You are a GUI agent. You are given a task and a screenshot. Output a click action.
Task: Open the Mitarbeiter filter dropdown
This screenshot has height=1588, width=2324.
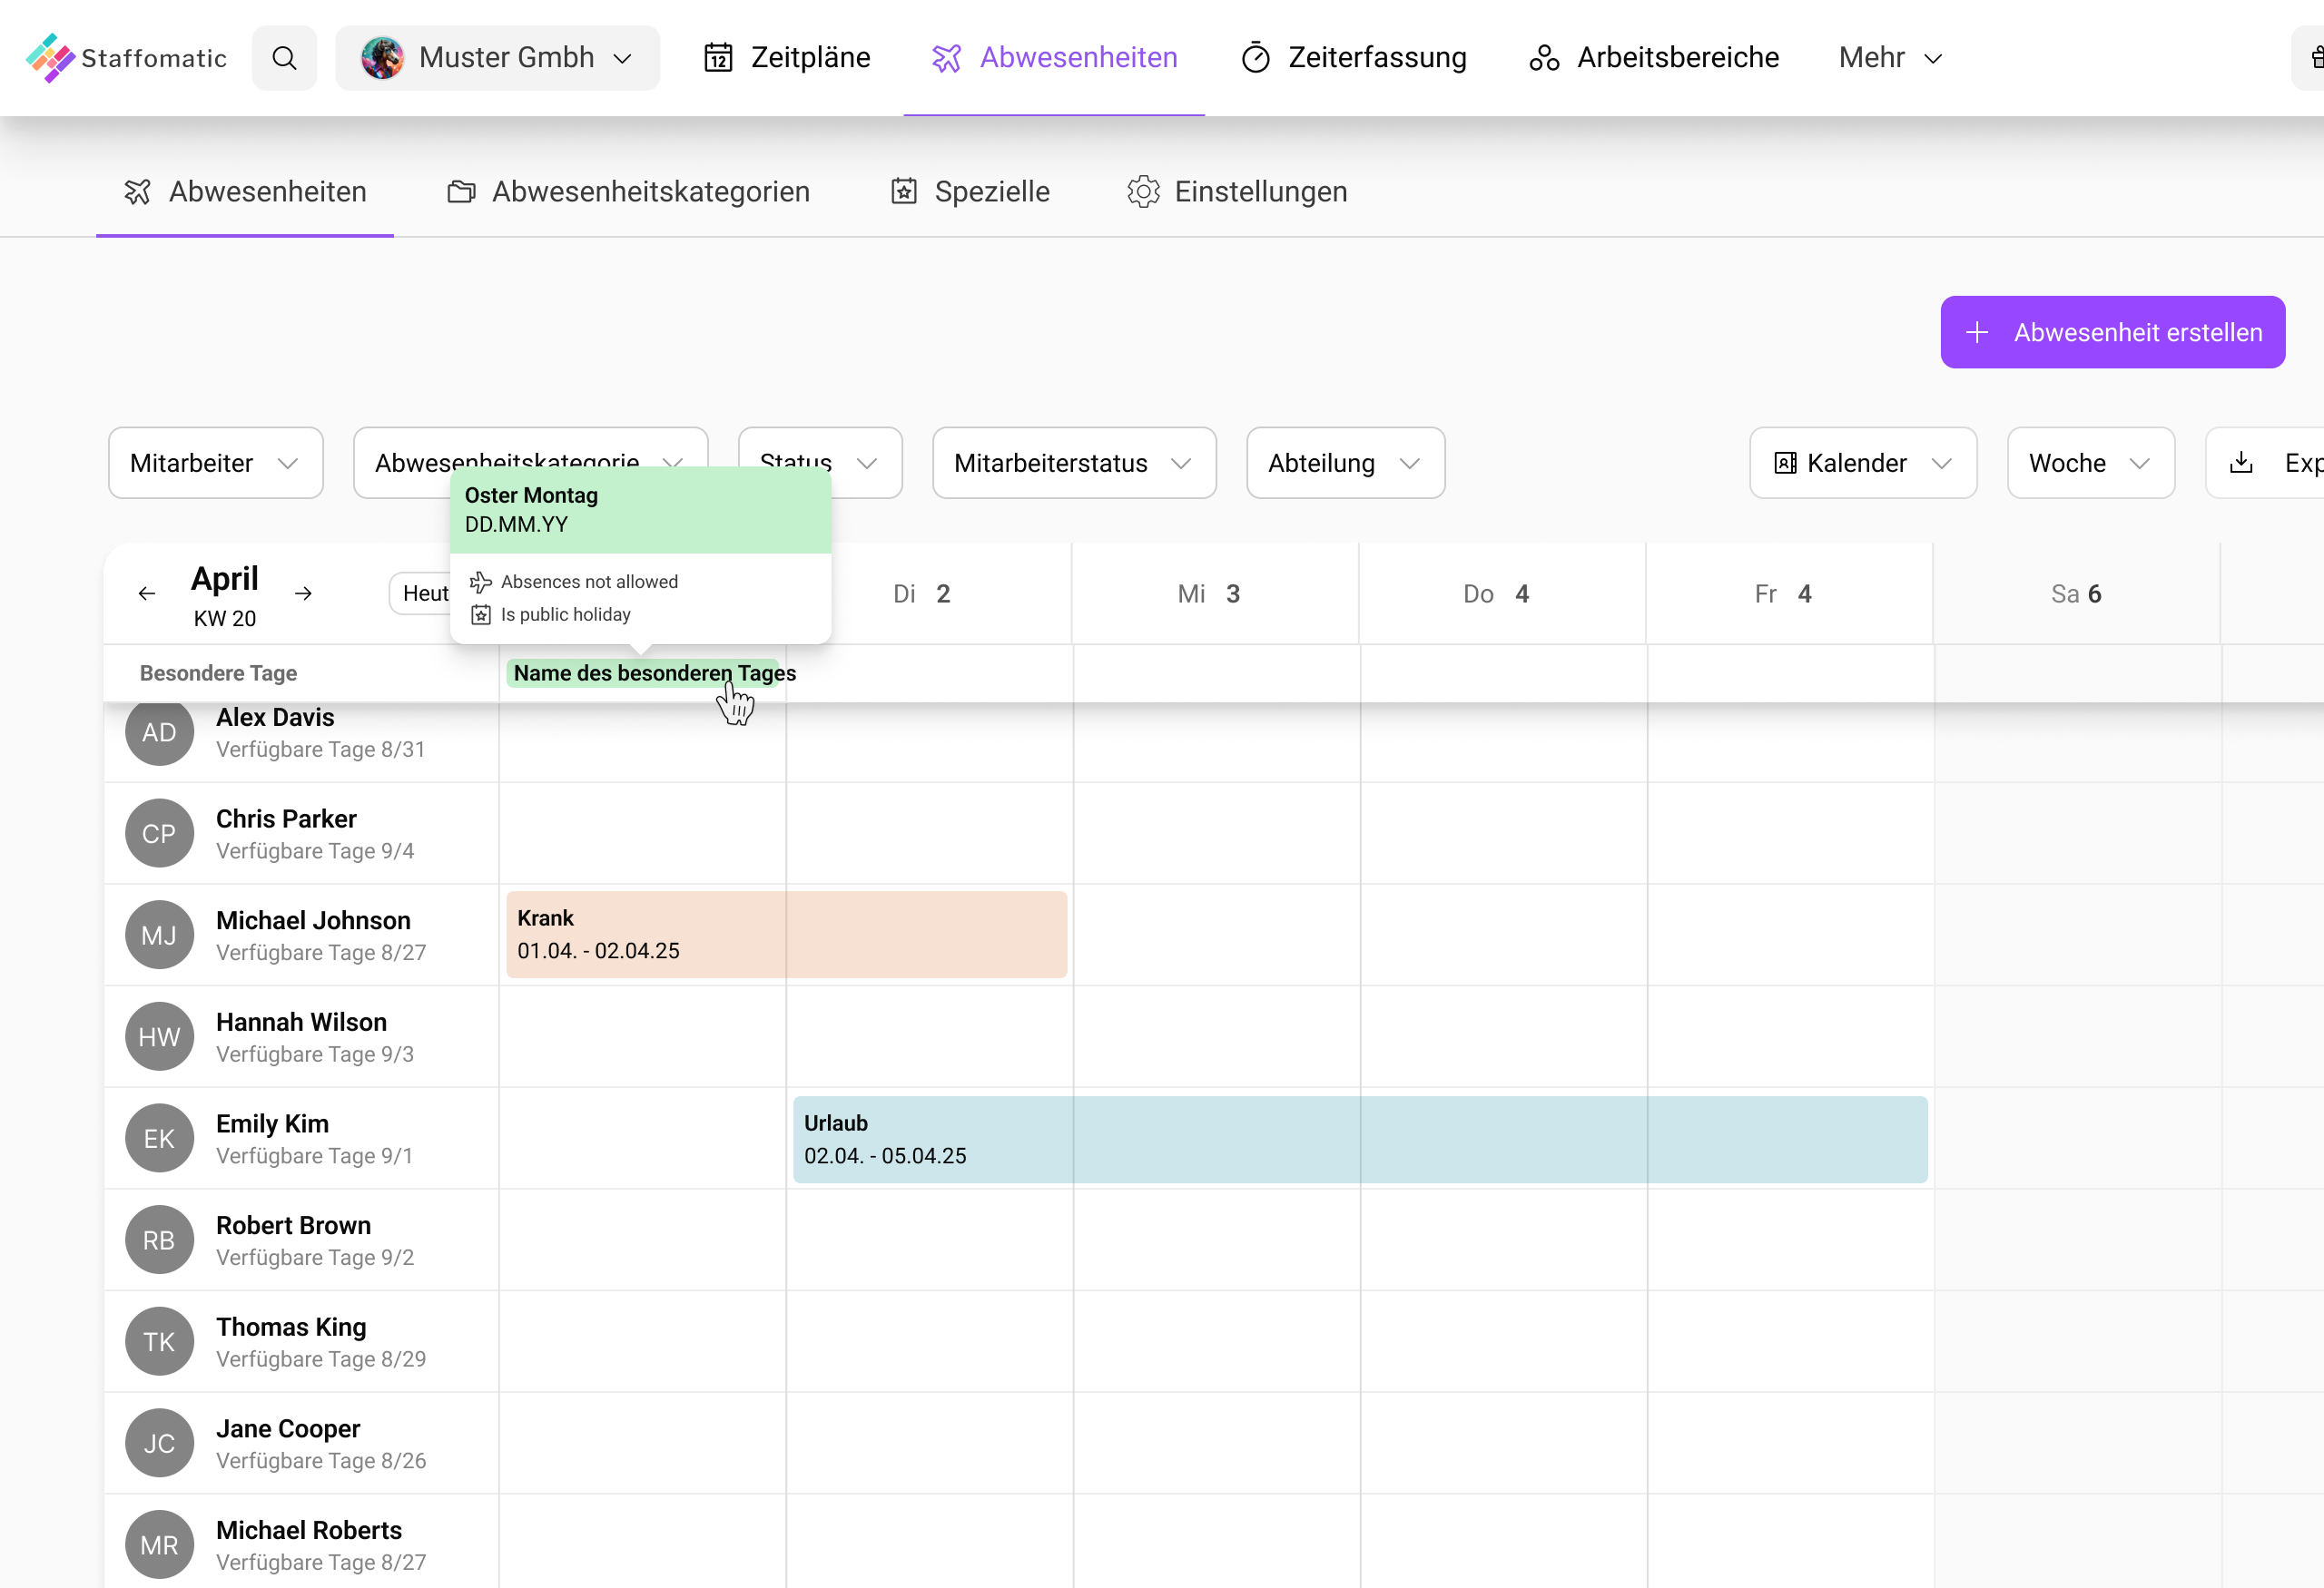215,463
